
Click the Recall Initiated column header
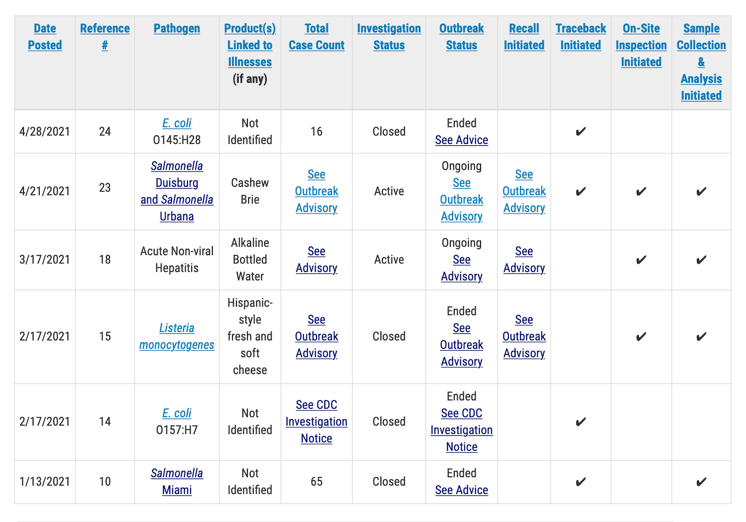[524, 37]
